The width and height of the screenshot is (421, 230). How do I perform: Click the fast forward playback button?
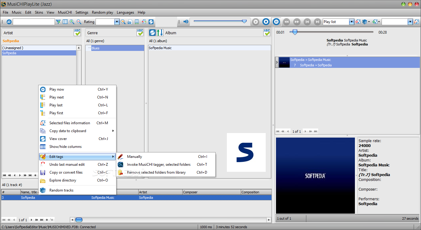tap(297, 22)
